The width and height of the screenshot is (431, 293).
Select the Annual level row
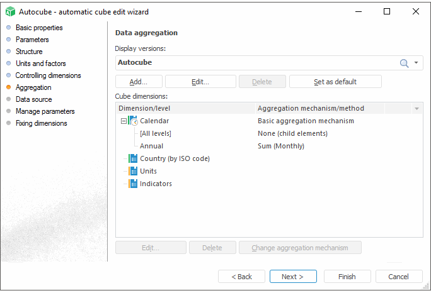(x=151, y=146)
